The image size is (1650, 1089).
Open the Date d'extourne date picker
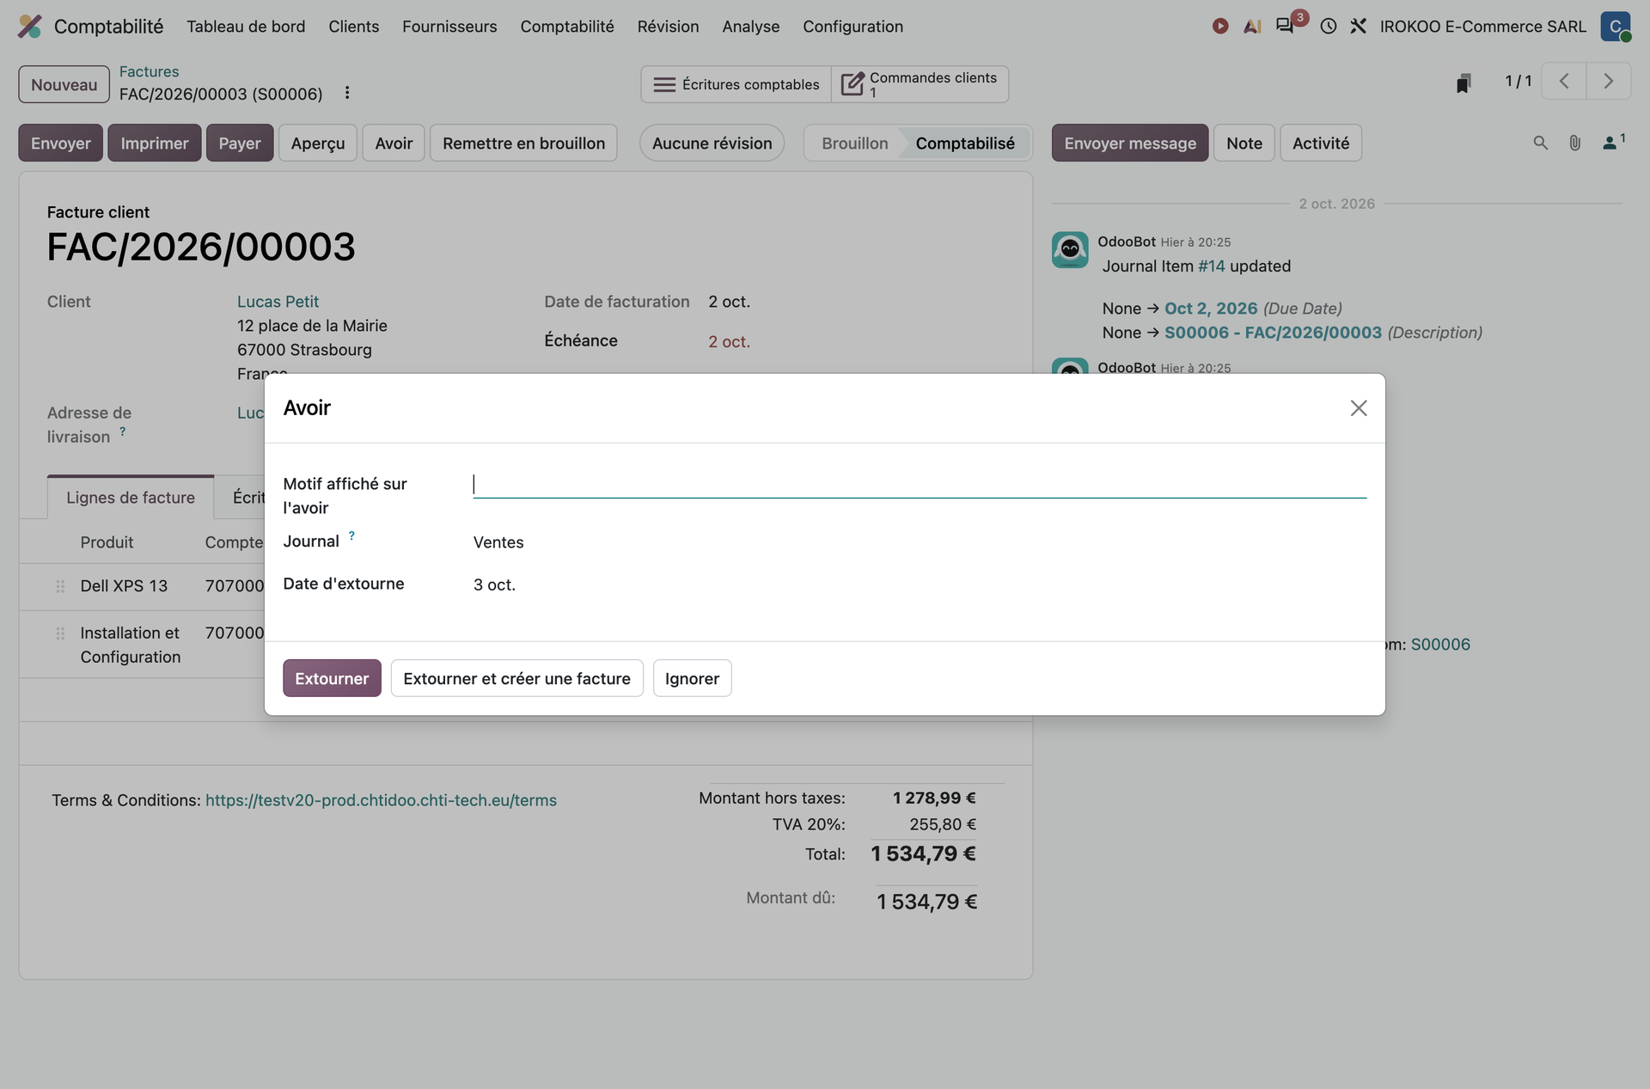[920, 584]
